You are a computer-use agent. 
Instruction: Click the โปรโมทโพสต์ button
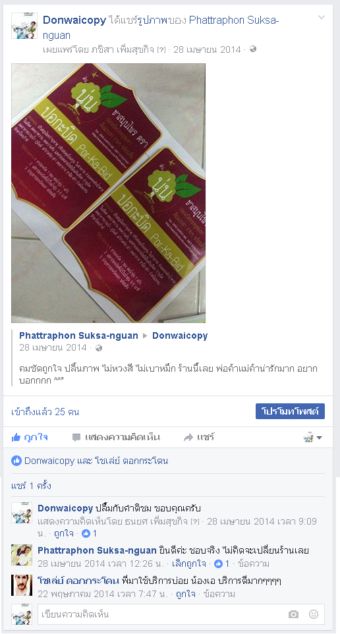(290, 412)
